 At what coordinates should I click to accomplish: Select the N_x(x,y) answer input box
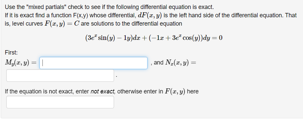click(60, 75)
